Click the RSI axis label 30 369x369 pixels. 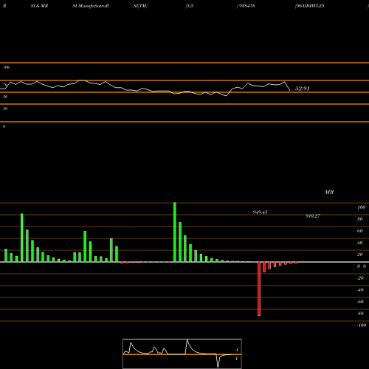pyautogui.click(x=5, y=108)
